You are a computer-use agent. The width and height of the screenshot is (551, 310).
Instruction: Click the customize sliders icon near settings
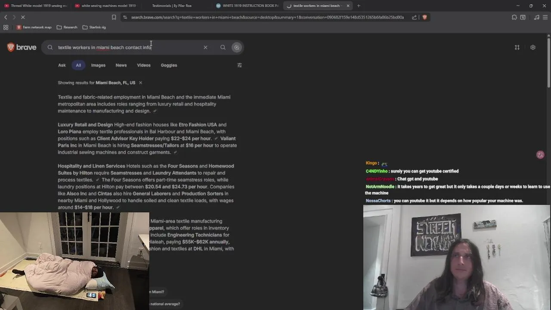point(517,47)
